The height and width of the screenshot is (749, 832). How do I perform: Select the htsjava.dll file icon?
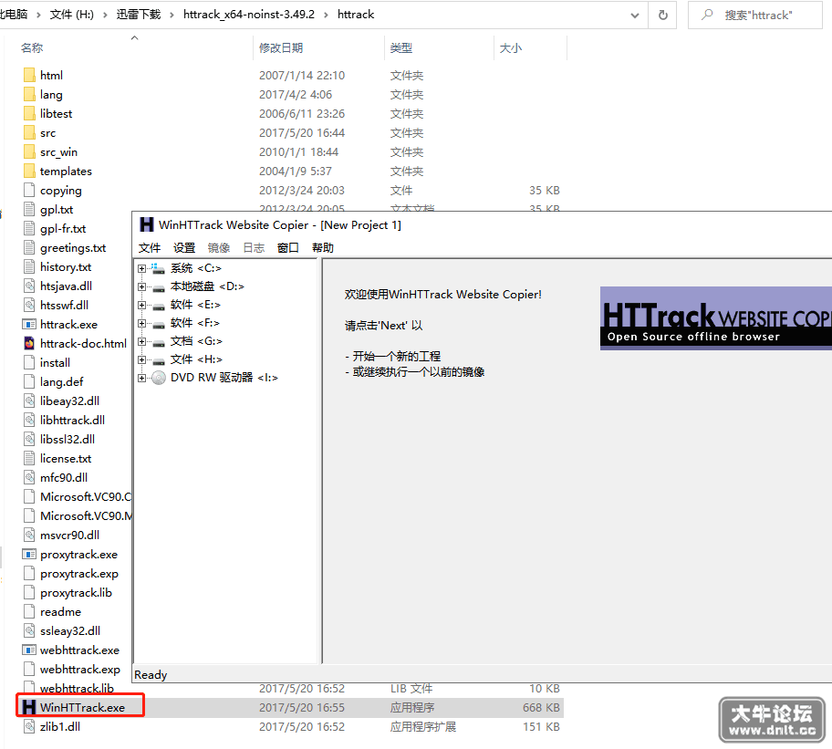click(30, 286)
